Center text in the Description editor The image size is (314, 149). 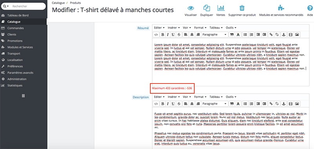(192, 104)
